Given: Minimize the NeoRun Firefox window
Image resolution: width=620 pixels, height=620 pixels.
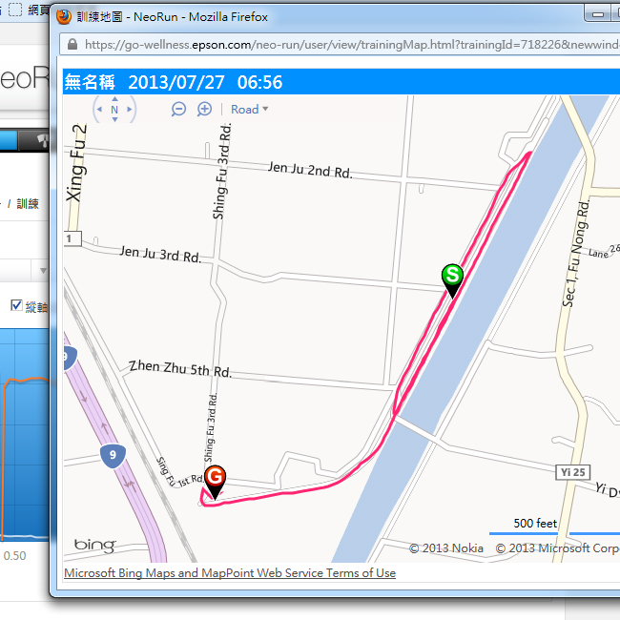Looking at the screenshot, I should point(598,14).
